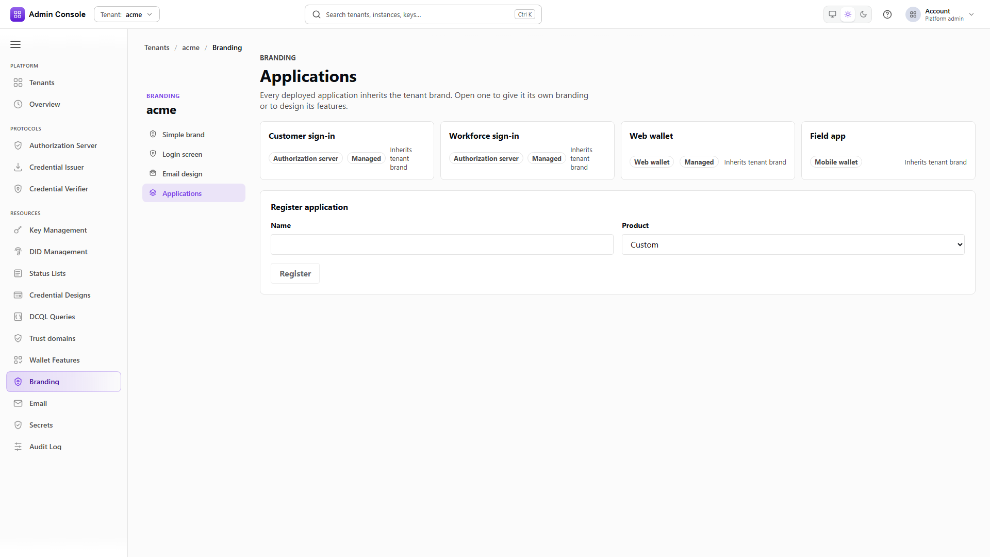Click Managed tag on Workforce sign-in card
990x557 pixels.
547,158
